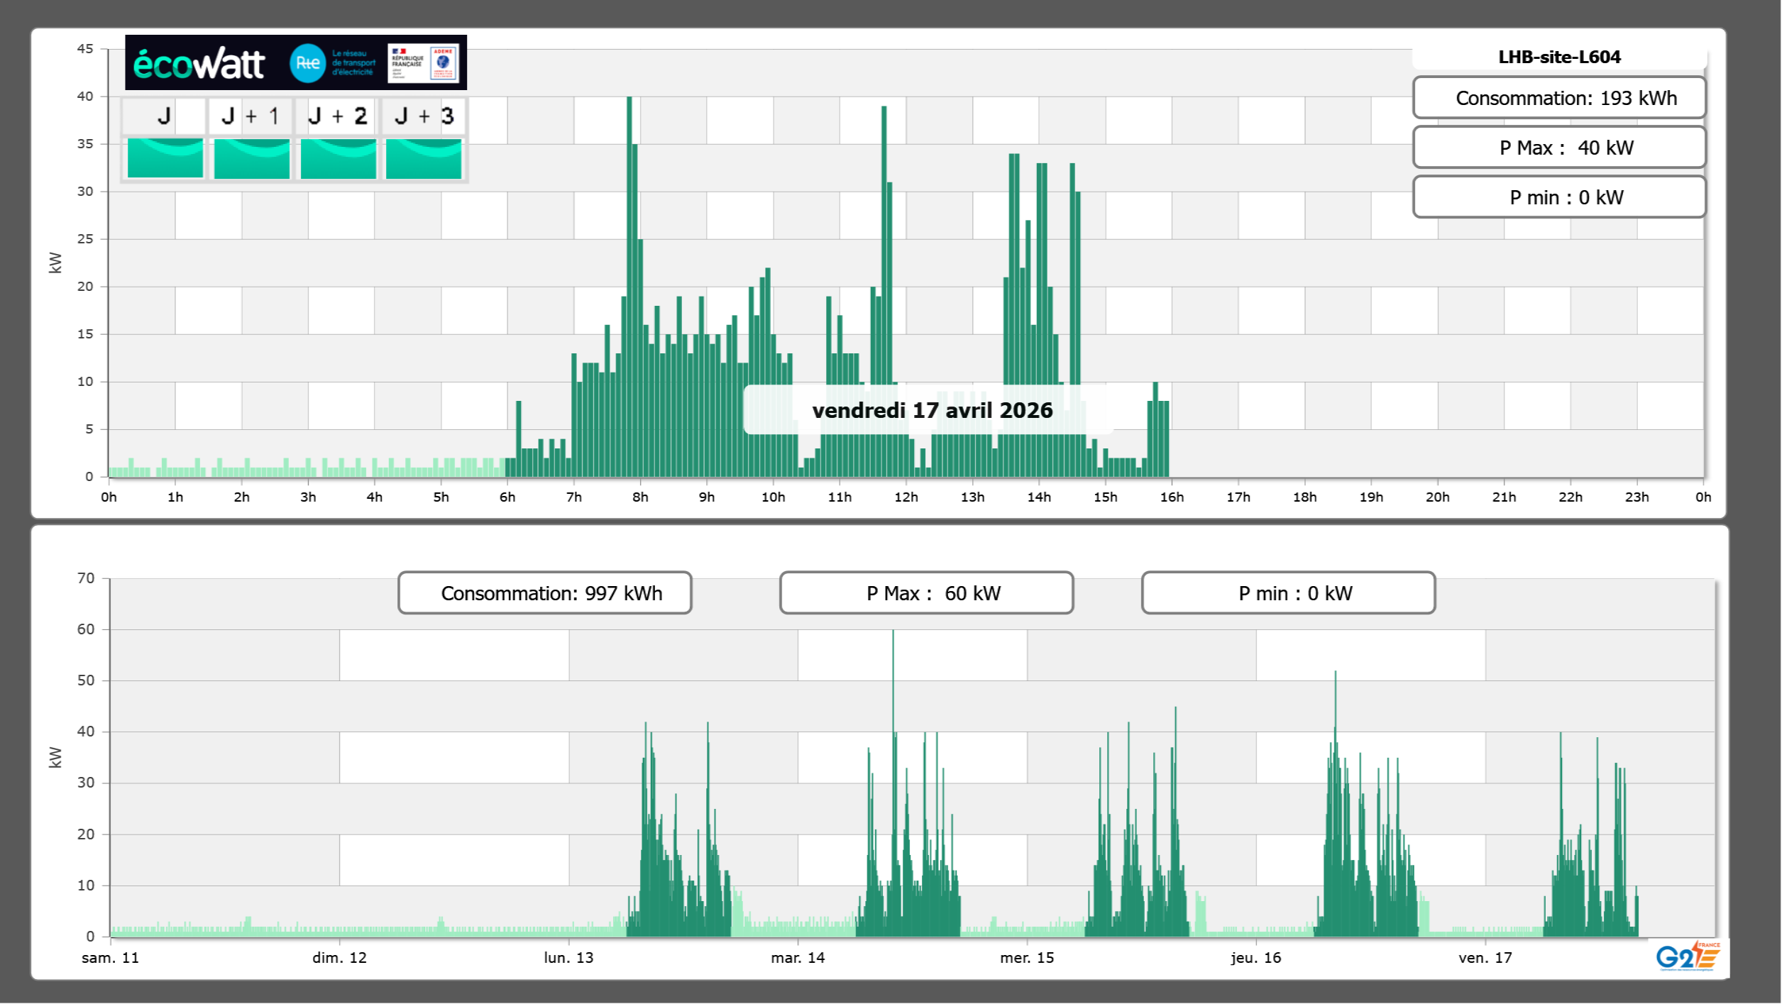Select the J day header
Screen dimensions: 1782x1004
(164, 116)
